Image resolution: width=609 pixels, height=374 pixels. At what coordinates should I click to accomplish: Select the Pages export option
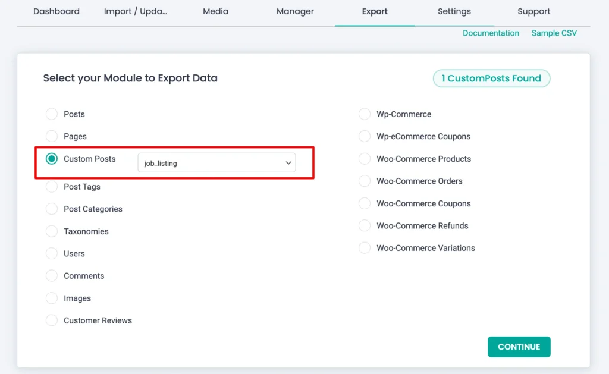pos(52,136)
